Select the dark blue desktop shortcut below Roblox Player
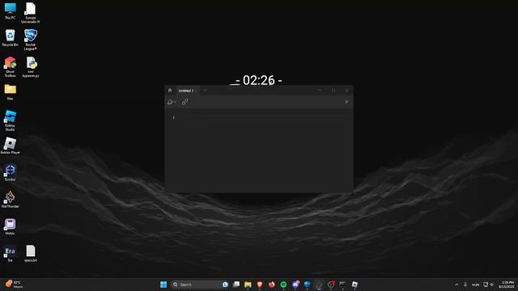This screenshot has height=291, width=518. point(10,172)
